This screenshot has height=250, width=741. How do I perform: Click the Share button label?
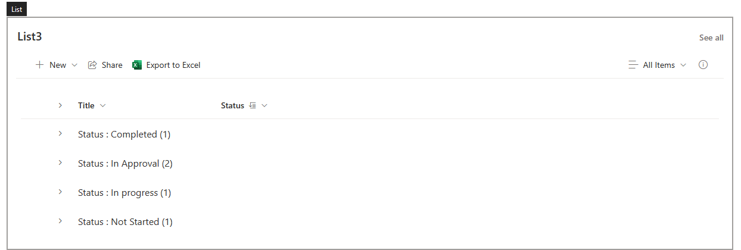point(112,65)
